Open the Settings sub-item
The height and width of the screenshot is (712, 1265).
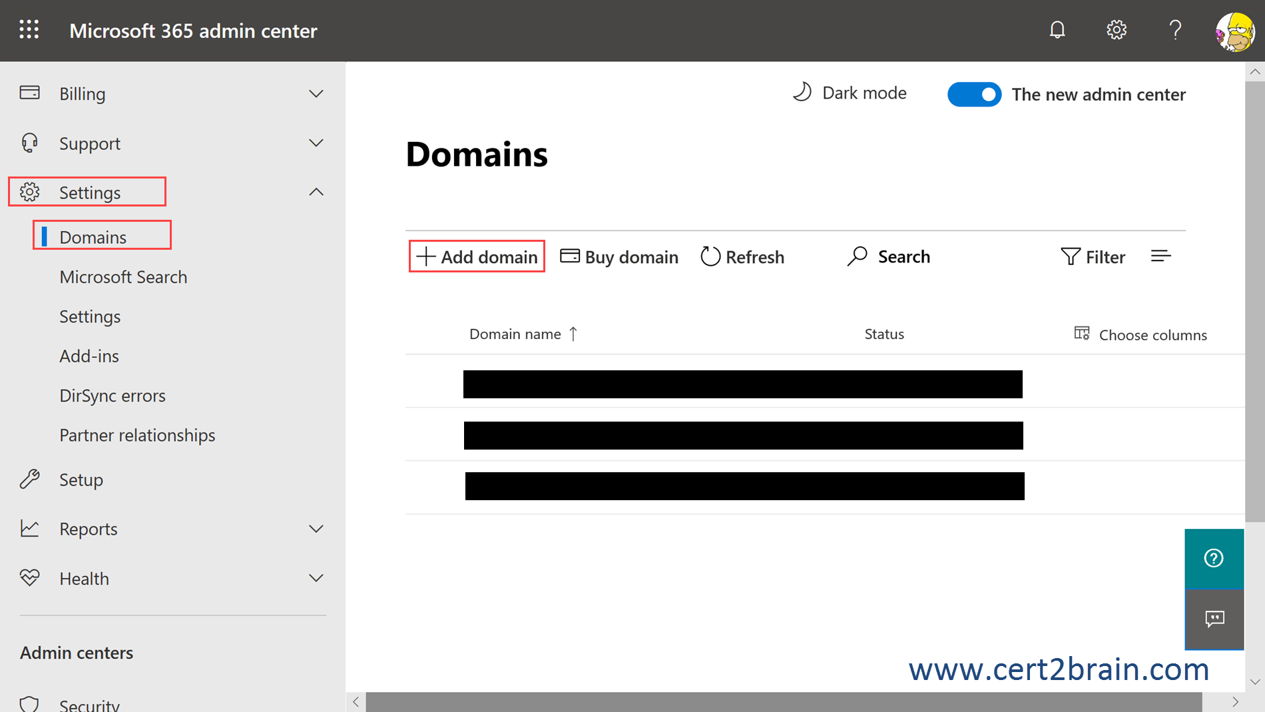90,316
